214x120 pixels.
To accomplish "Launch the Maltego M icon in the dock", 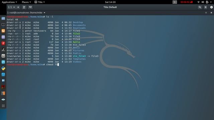I will (x=3, y=81).
